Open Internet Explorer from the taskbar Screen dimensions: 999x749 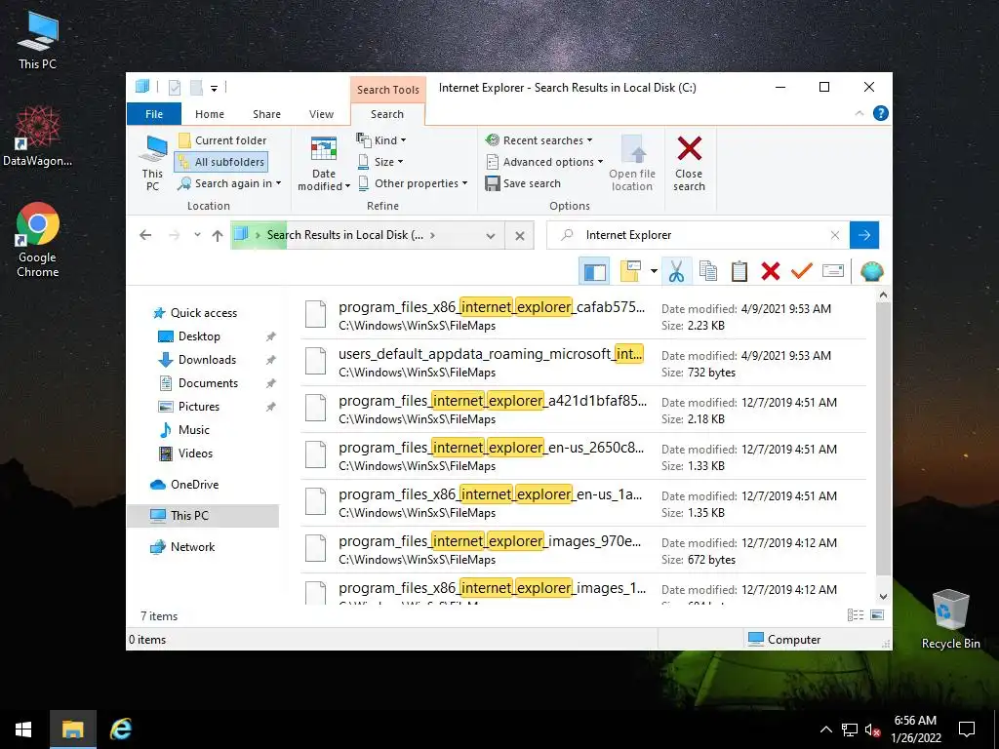(120, 729)
